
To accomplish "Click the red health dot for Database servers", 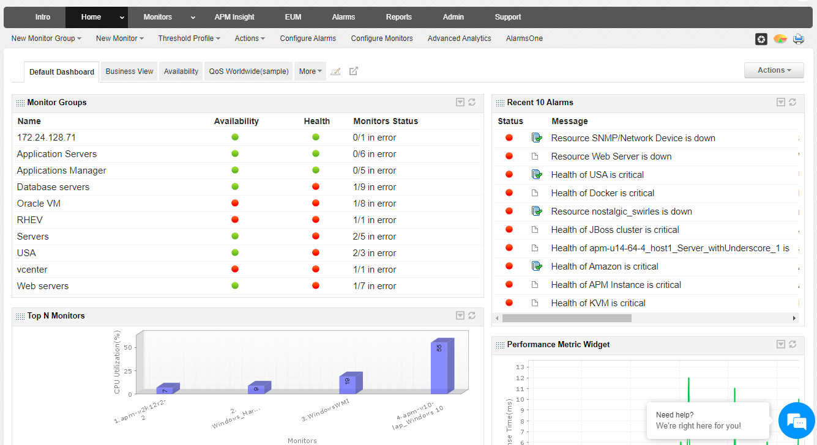I will [x=315, y=186].
